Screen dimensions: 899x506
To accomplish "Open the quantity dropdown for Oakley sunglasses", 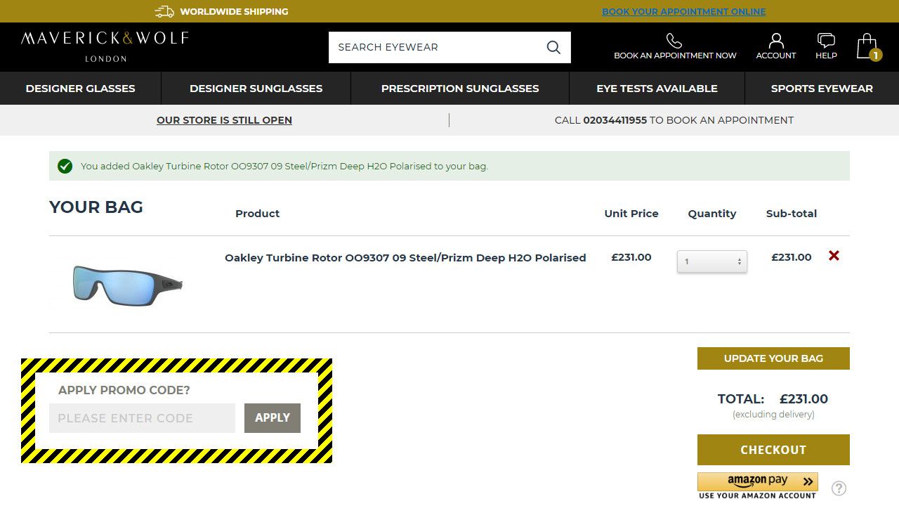I will tap(711, 261).
